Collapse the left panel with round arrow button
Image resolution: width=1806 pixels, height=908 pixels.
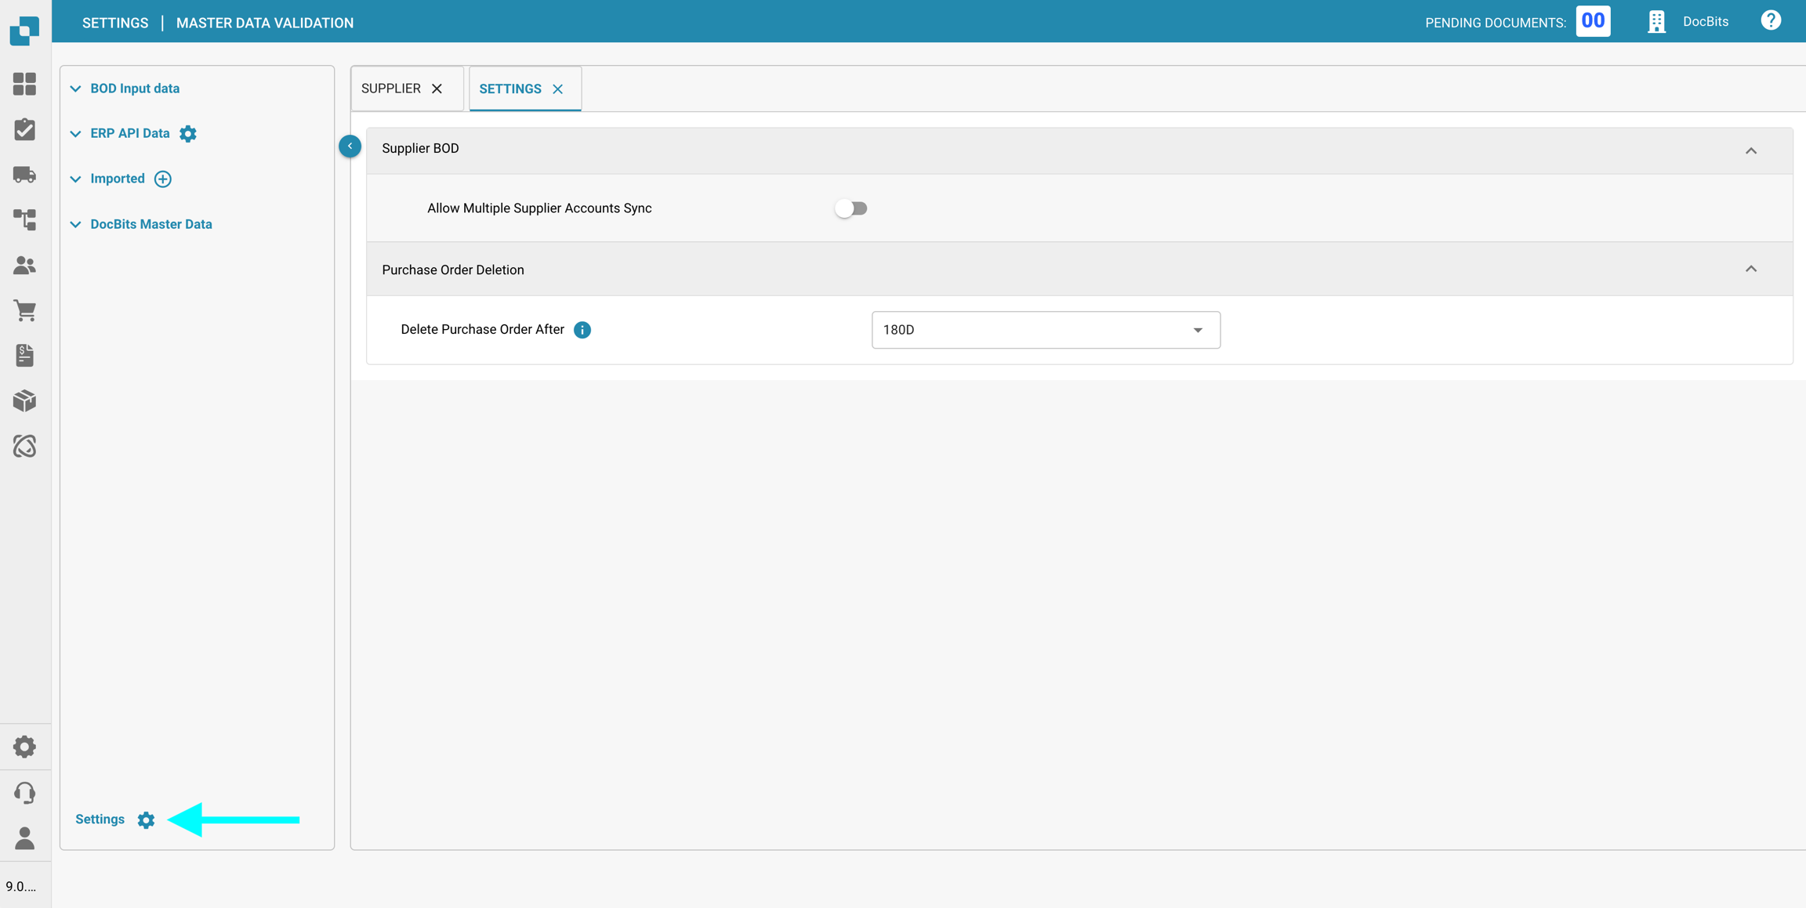tap(350, 147)
